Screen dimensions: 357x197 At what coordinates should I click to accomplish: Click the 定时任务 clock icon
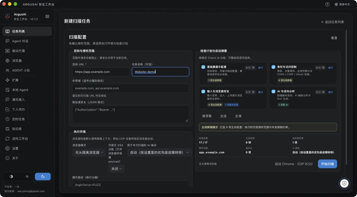7,119
